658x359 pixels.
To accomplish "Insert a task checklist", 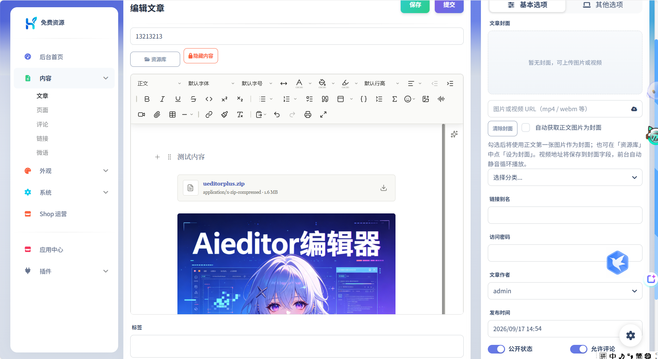I will pyautogui.click(x=309, y=99).
